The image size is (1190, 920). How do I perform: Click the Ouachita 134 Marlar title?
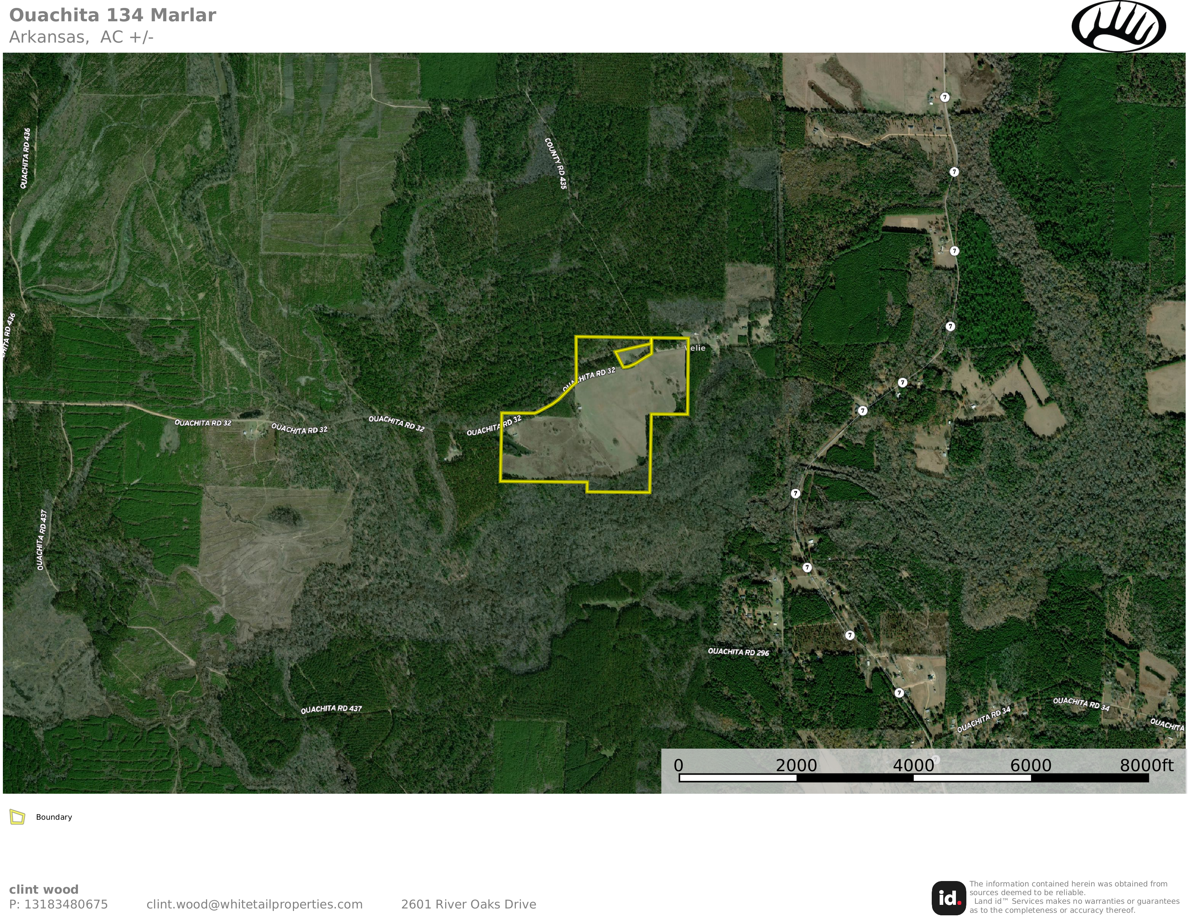tap(113, 15)
